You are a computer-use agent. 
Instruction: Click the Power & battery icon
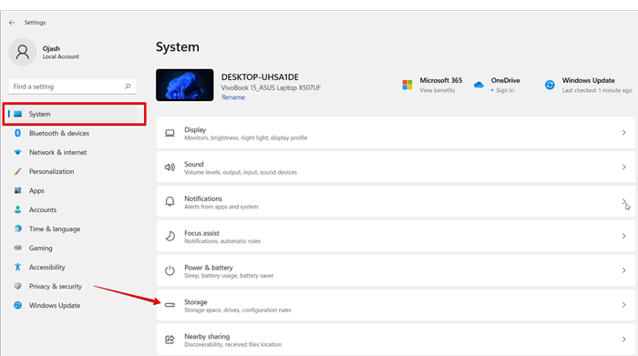pos(170,270)
